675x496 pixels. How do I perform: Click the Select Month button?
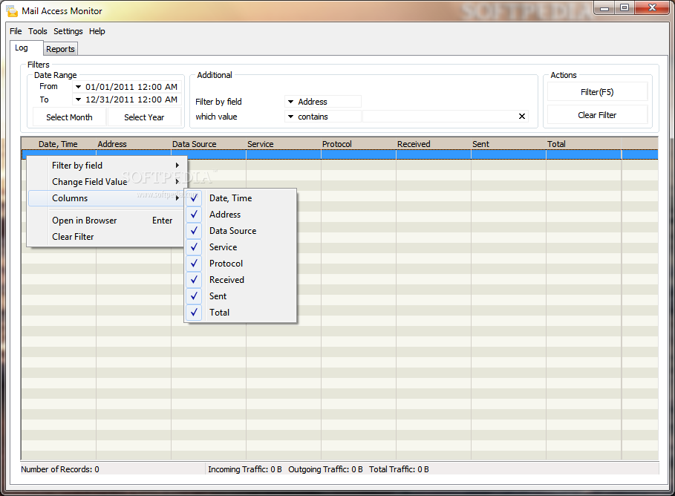69,117
